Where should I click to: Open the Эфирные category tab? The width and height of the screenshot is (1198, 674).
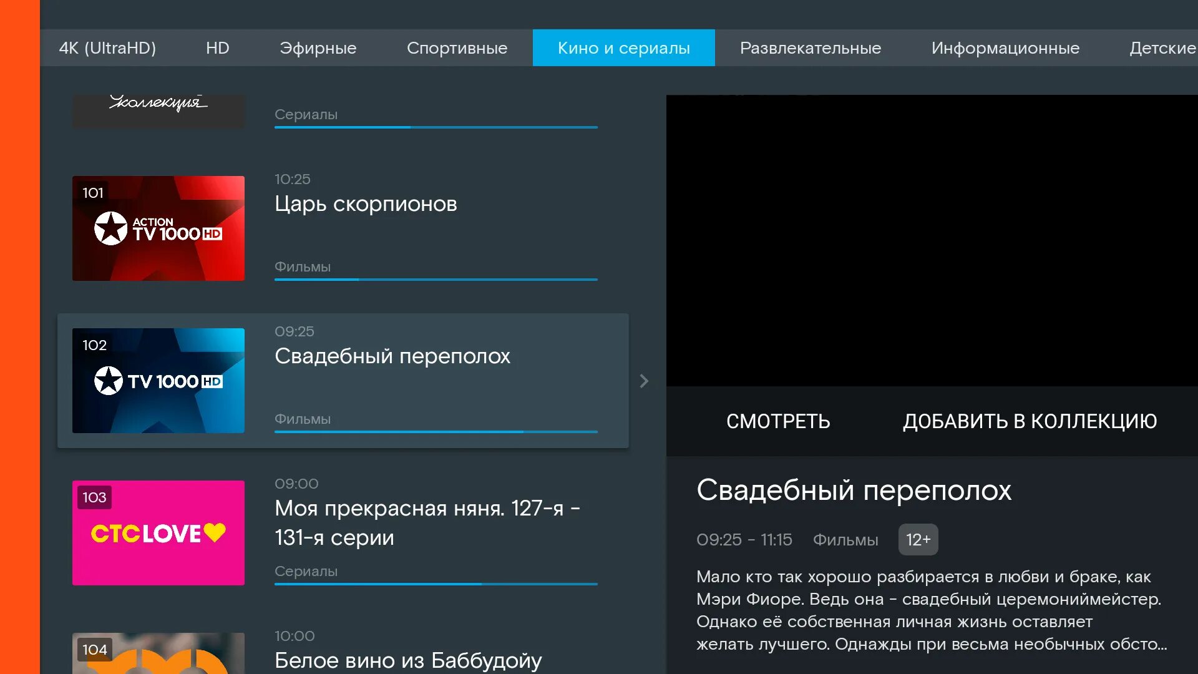coord(318,48)
